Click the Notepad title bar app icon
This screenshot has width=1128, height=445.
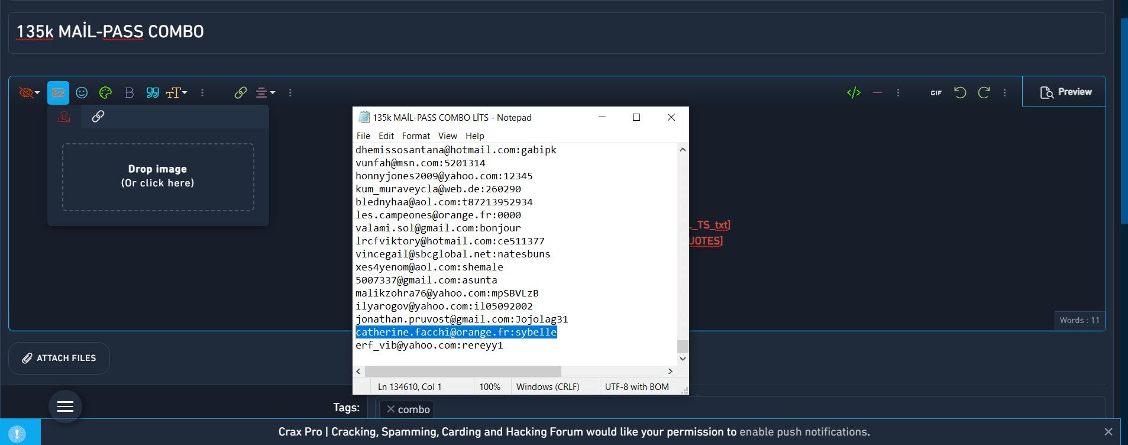(x=364, y=117)
